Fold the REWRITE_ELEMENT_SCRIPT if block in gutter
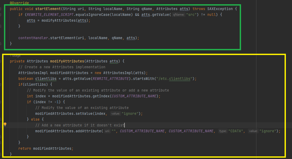The width and height of the screenshot is (292, 159). (x=1, y=15)
